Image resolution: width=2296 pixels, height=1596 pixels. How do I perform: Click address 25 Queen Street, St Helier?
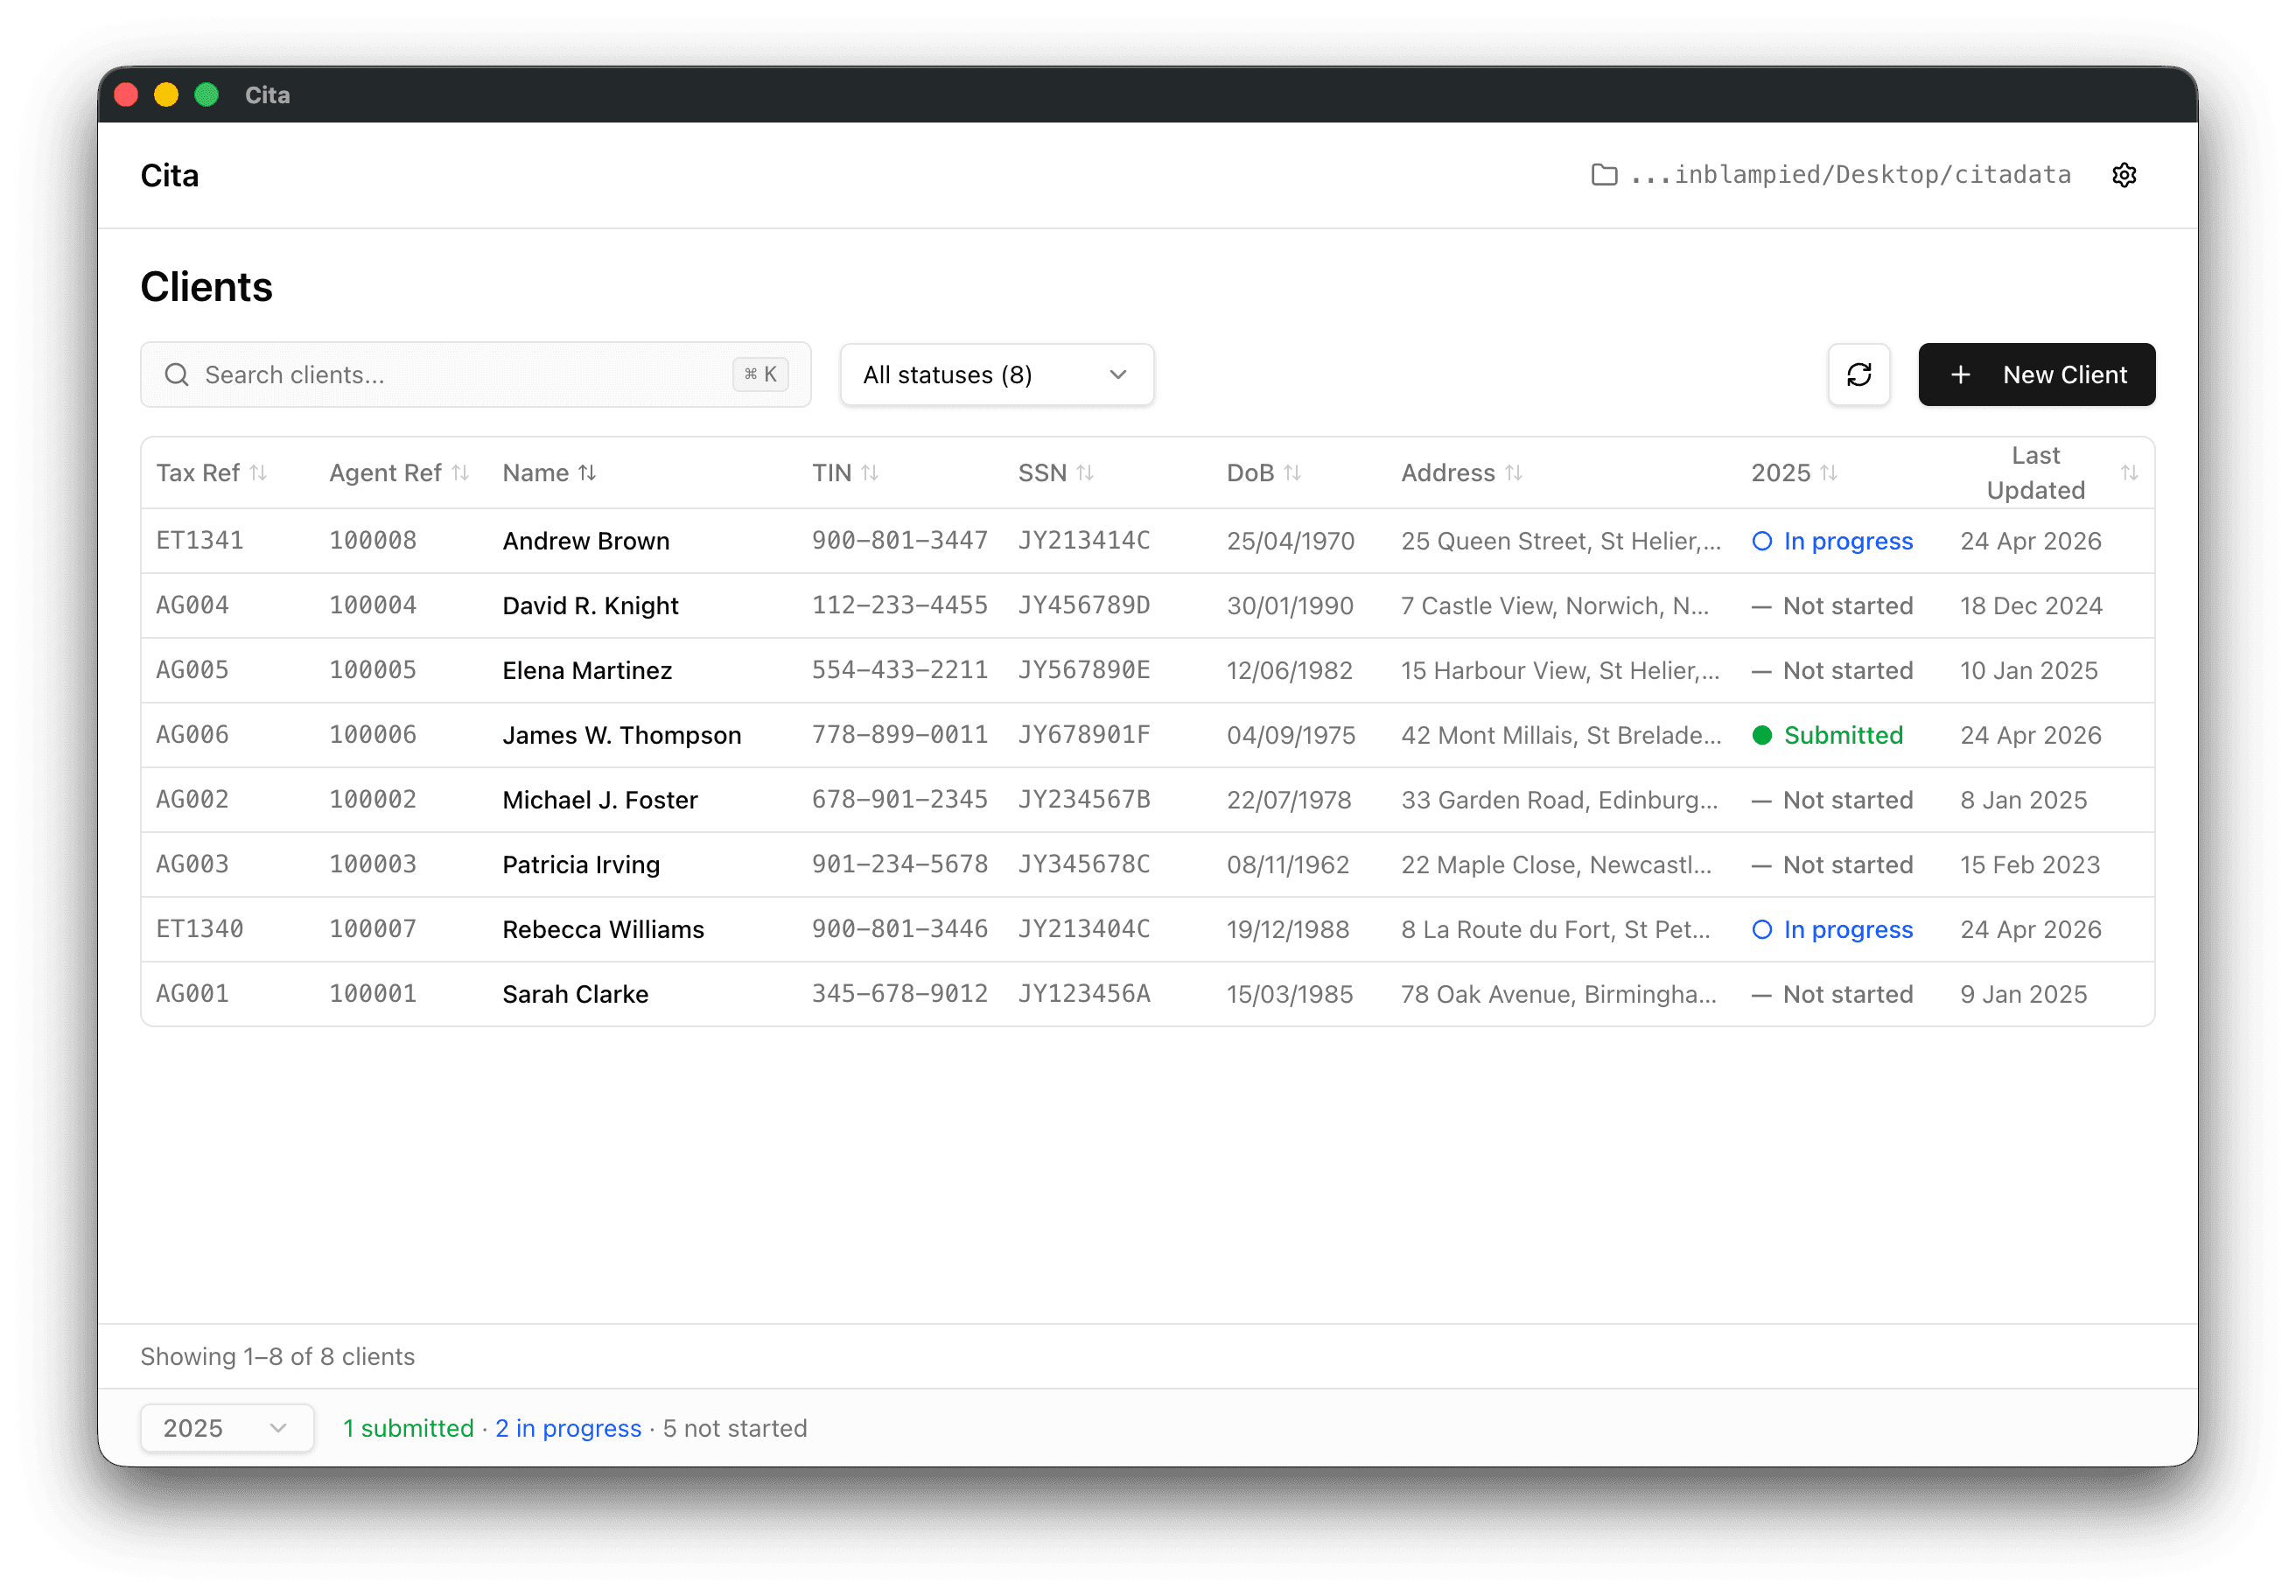(1561, 541)
